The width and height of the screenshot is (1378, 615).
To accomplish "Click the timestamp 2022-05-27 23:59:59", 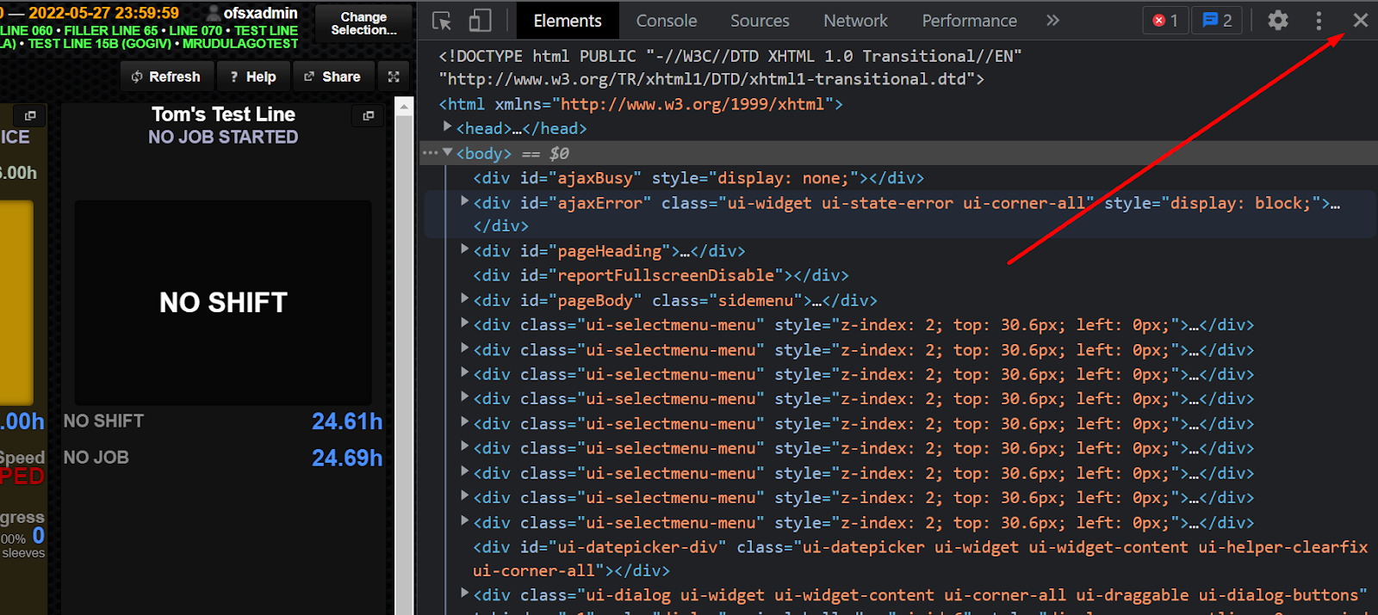I will (104, 13).
